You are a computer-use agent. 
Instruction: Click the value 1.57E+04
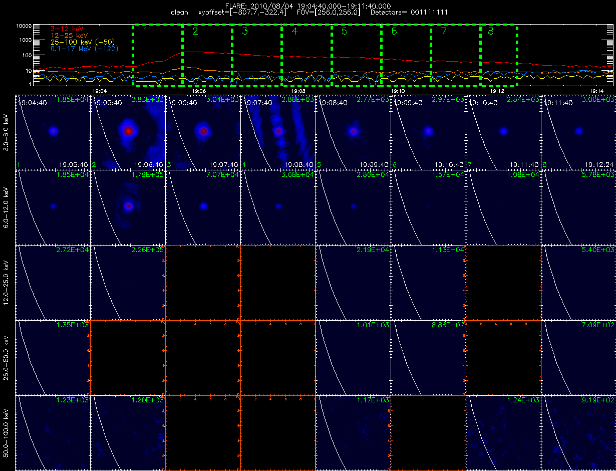coord(448,174)
